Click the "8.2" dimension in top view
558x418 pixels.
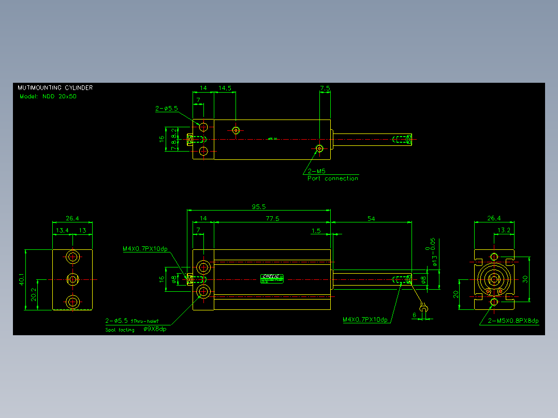(x=174, y=133)
